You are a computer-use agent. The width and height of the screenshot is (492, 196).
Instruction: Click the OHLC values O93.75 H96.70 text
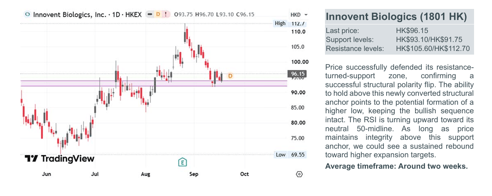pos(194,14)
